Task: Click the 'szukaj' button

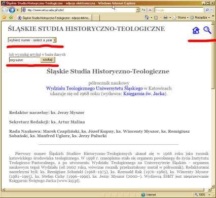Action: click(x=48, y=60)
